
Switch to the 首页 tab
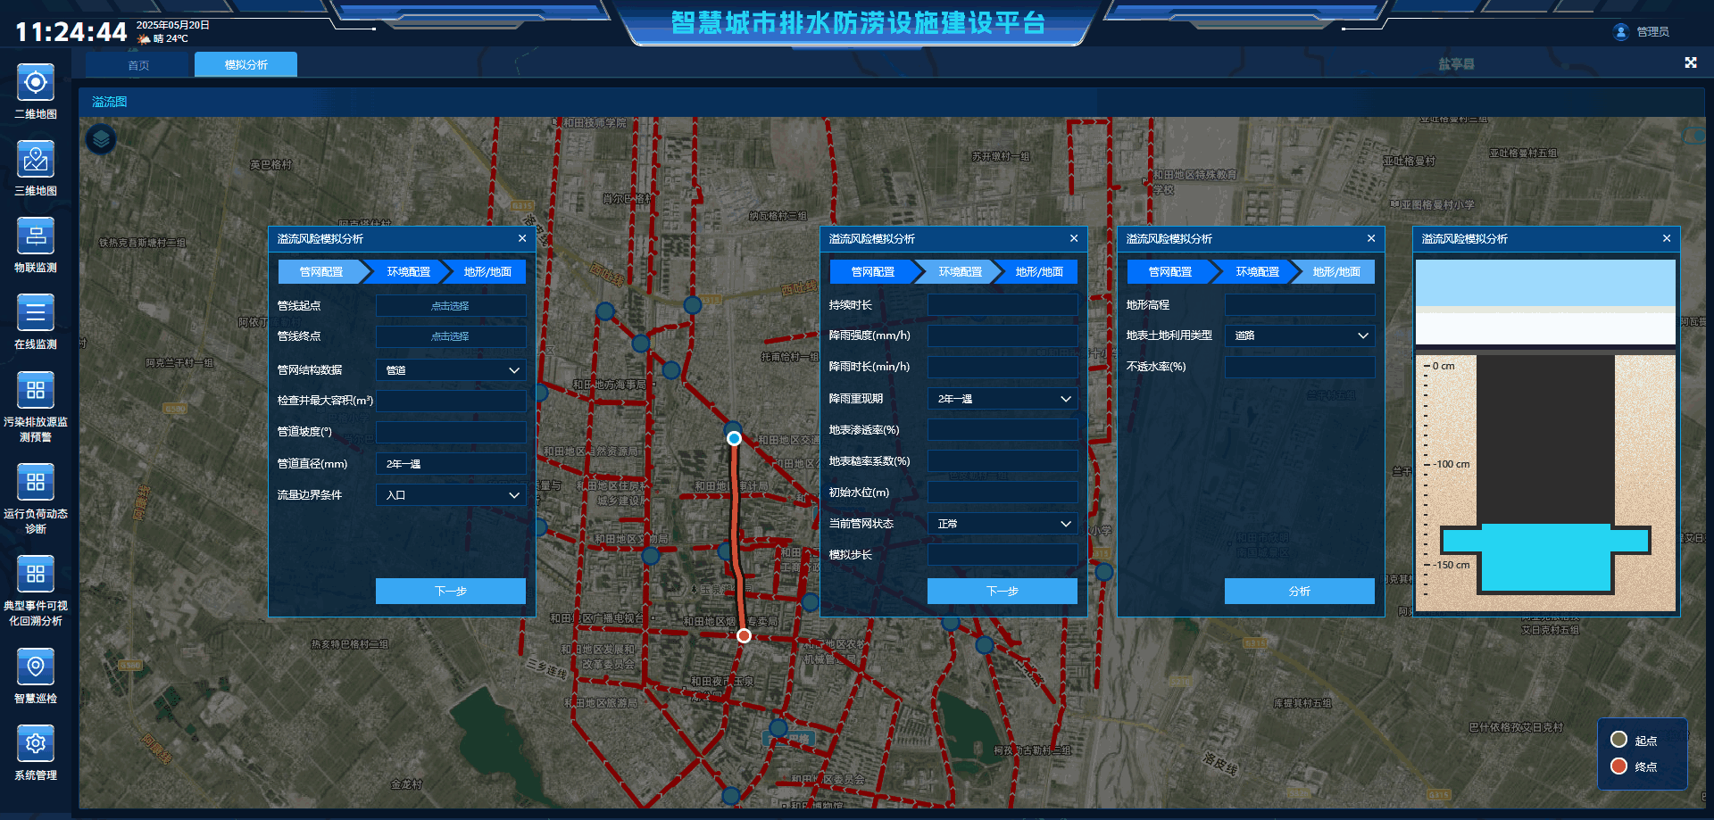[x=138, y=65]
